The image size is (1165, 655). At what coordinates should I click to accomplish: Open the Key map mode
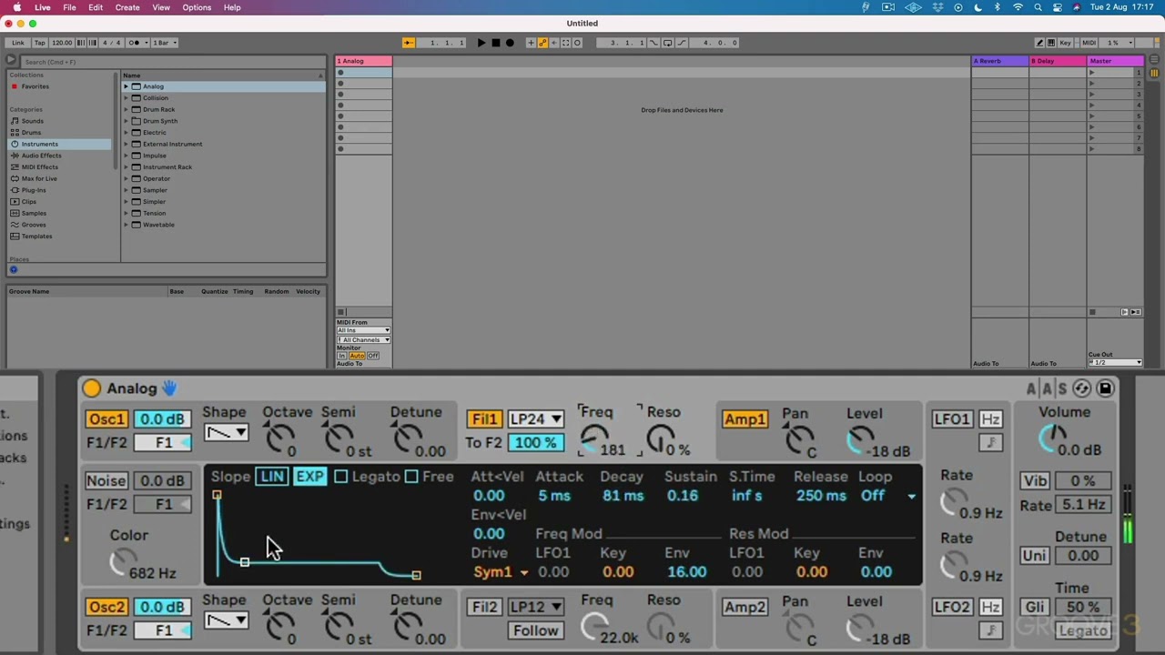[x=1065, y=43]
